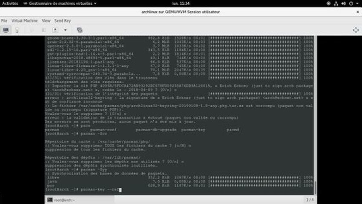Click the first status icon left of the network icon
This screenshot has height=204, width=362.
329,3
